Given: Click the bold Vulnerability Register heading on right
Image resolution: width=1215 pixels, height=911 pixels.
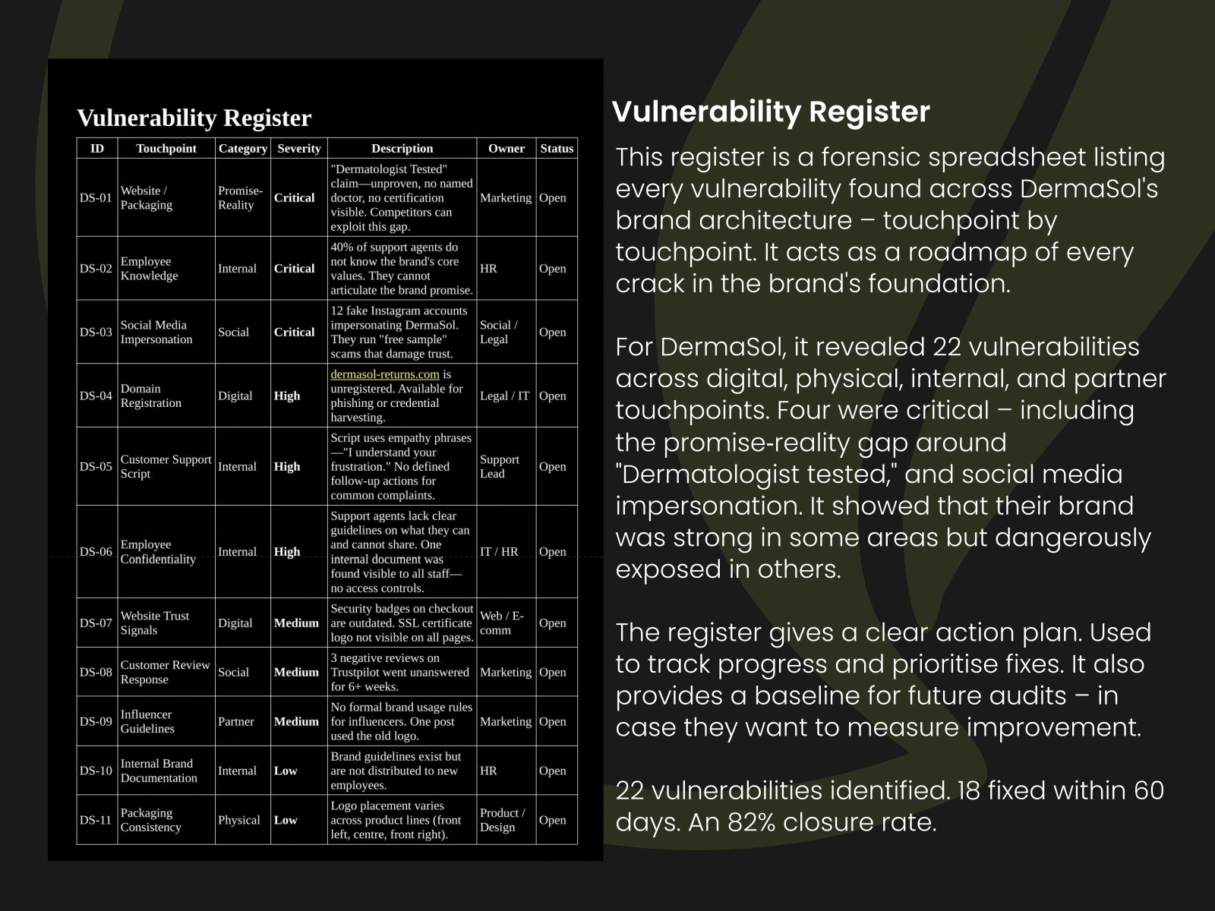Looking at the screenshot, I should tap(771, 112).
